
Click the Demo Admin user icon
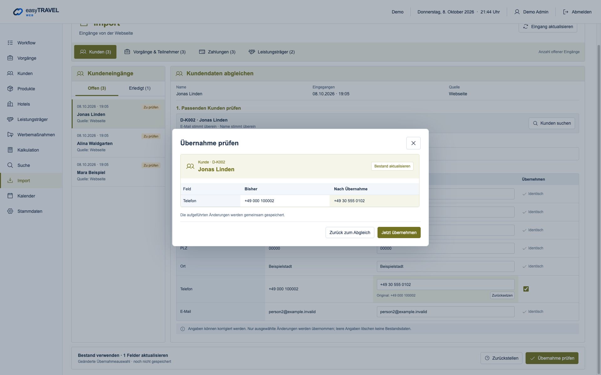click(x=517, y=12)
